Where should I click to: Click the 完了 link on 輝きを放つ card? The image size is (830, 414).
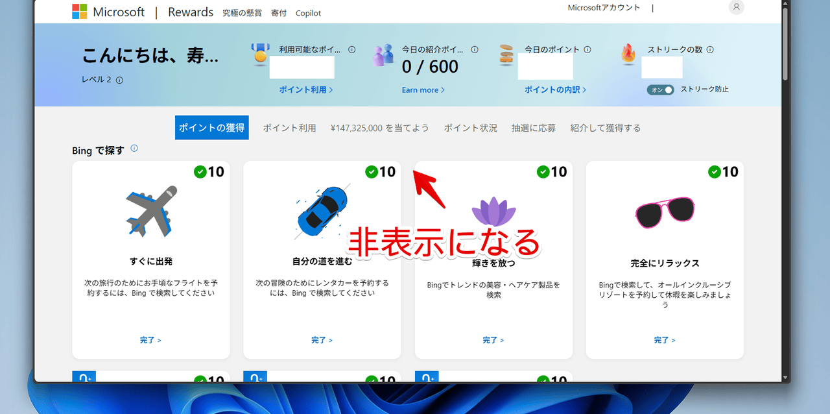click(493, 340)
